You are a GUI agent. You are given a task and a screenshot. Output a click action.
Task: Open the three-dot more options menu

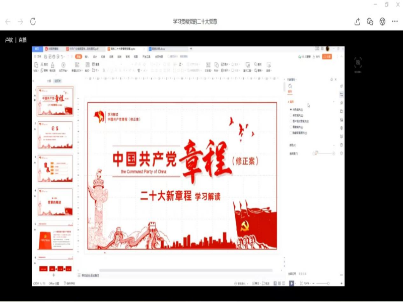(395, 22)
